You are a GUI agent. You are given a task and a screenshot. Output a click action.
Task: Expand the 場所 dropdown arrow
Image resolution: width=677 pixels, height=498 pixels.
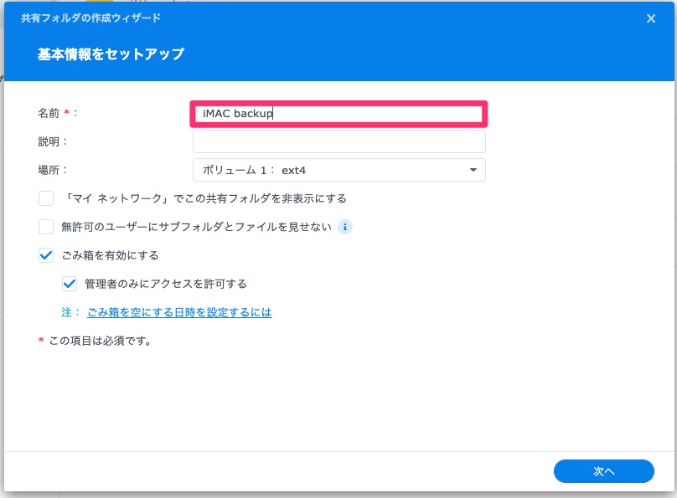click(473, 170)
